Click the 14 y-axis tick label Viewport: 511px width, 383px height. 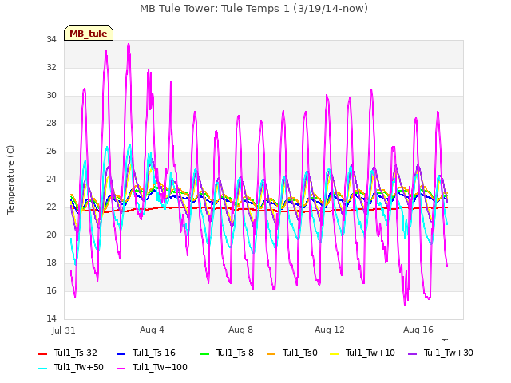point(51,318)
